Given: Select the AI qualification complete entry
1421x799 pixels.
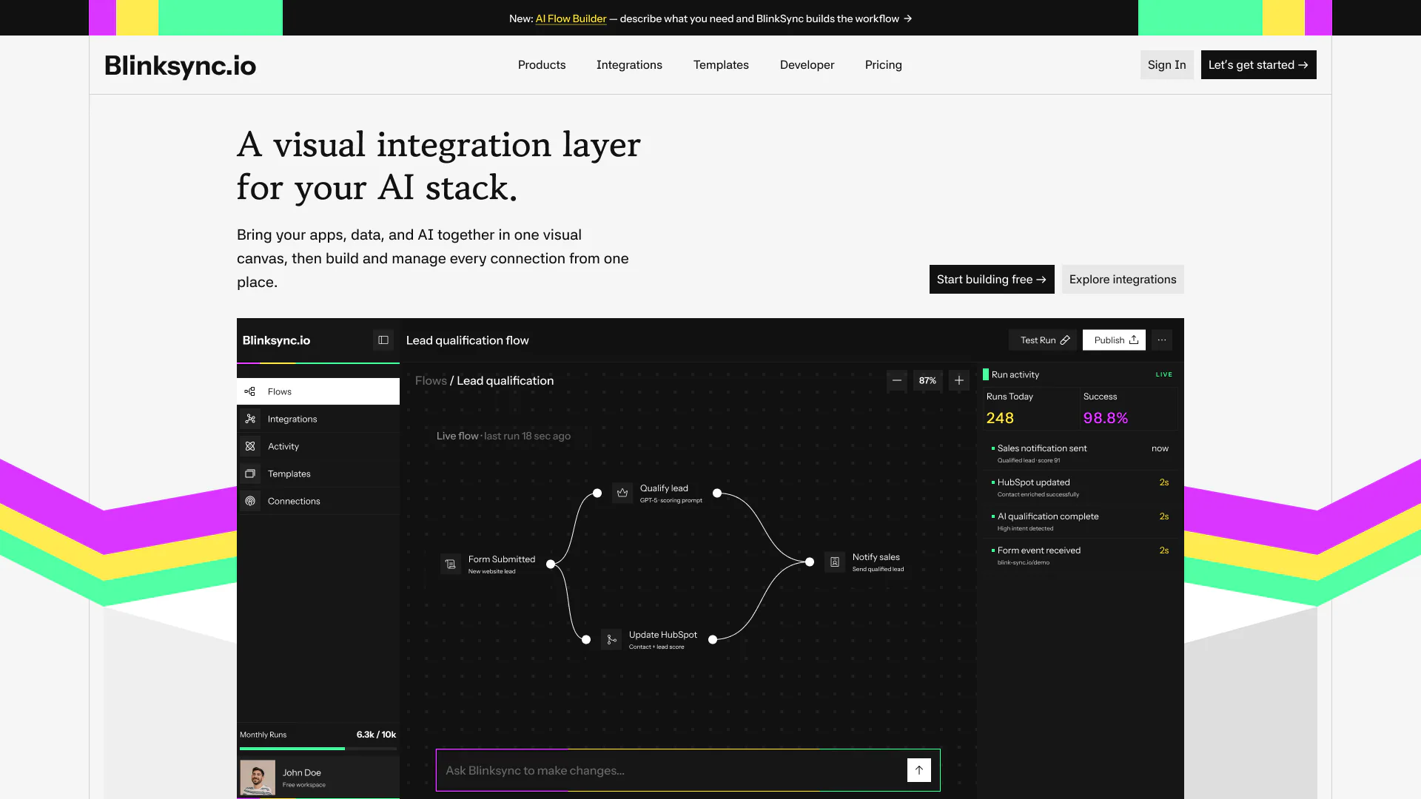Looking at the screenshot, I should [x=1080, y=522].
